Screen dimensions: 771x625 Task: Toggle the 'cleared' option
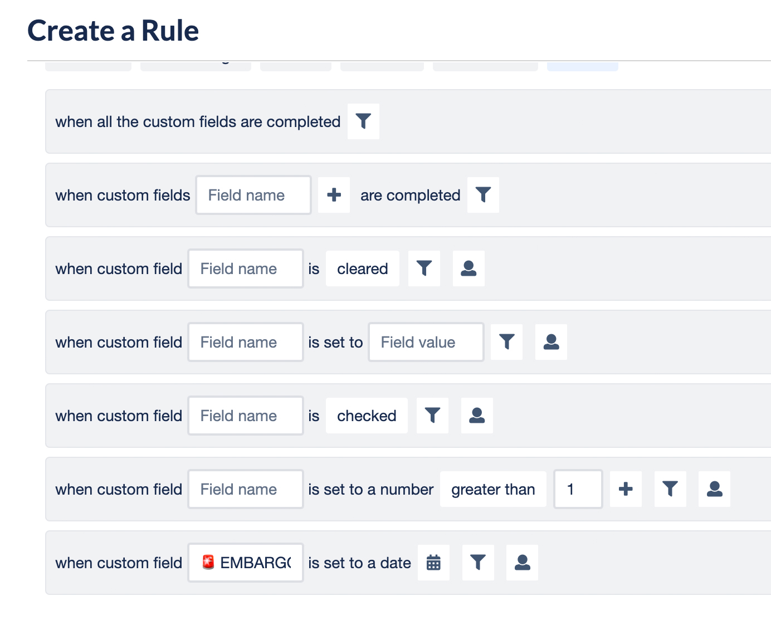point(363,268)
